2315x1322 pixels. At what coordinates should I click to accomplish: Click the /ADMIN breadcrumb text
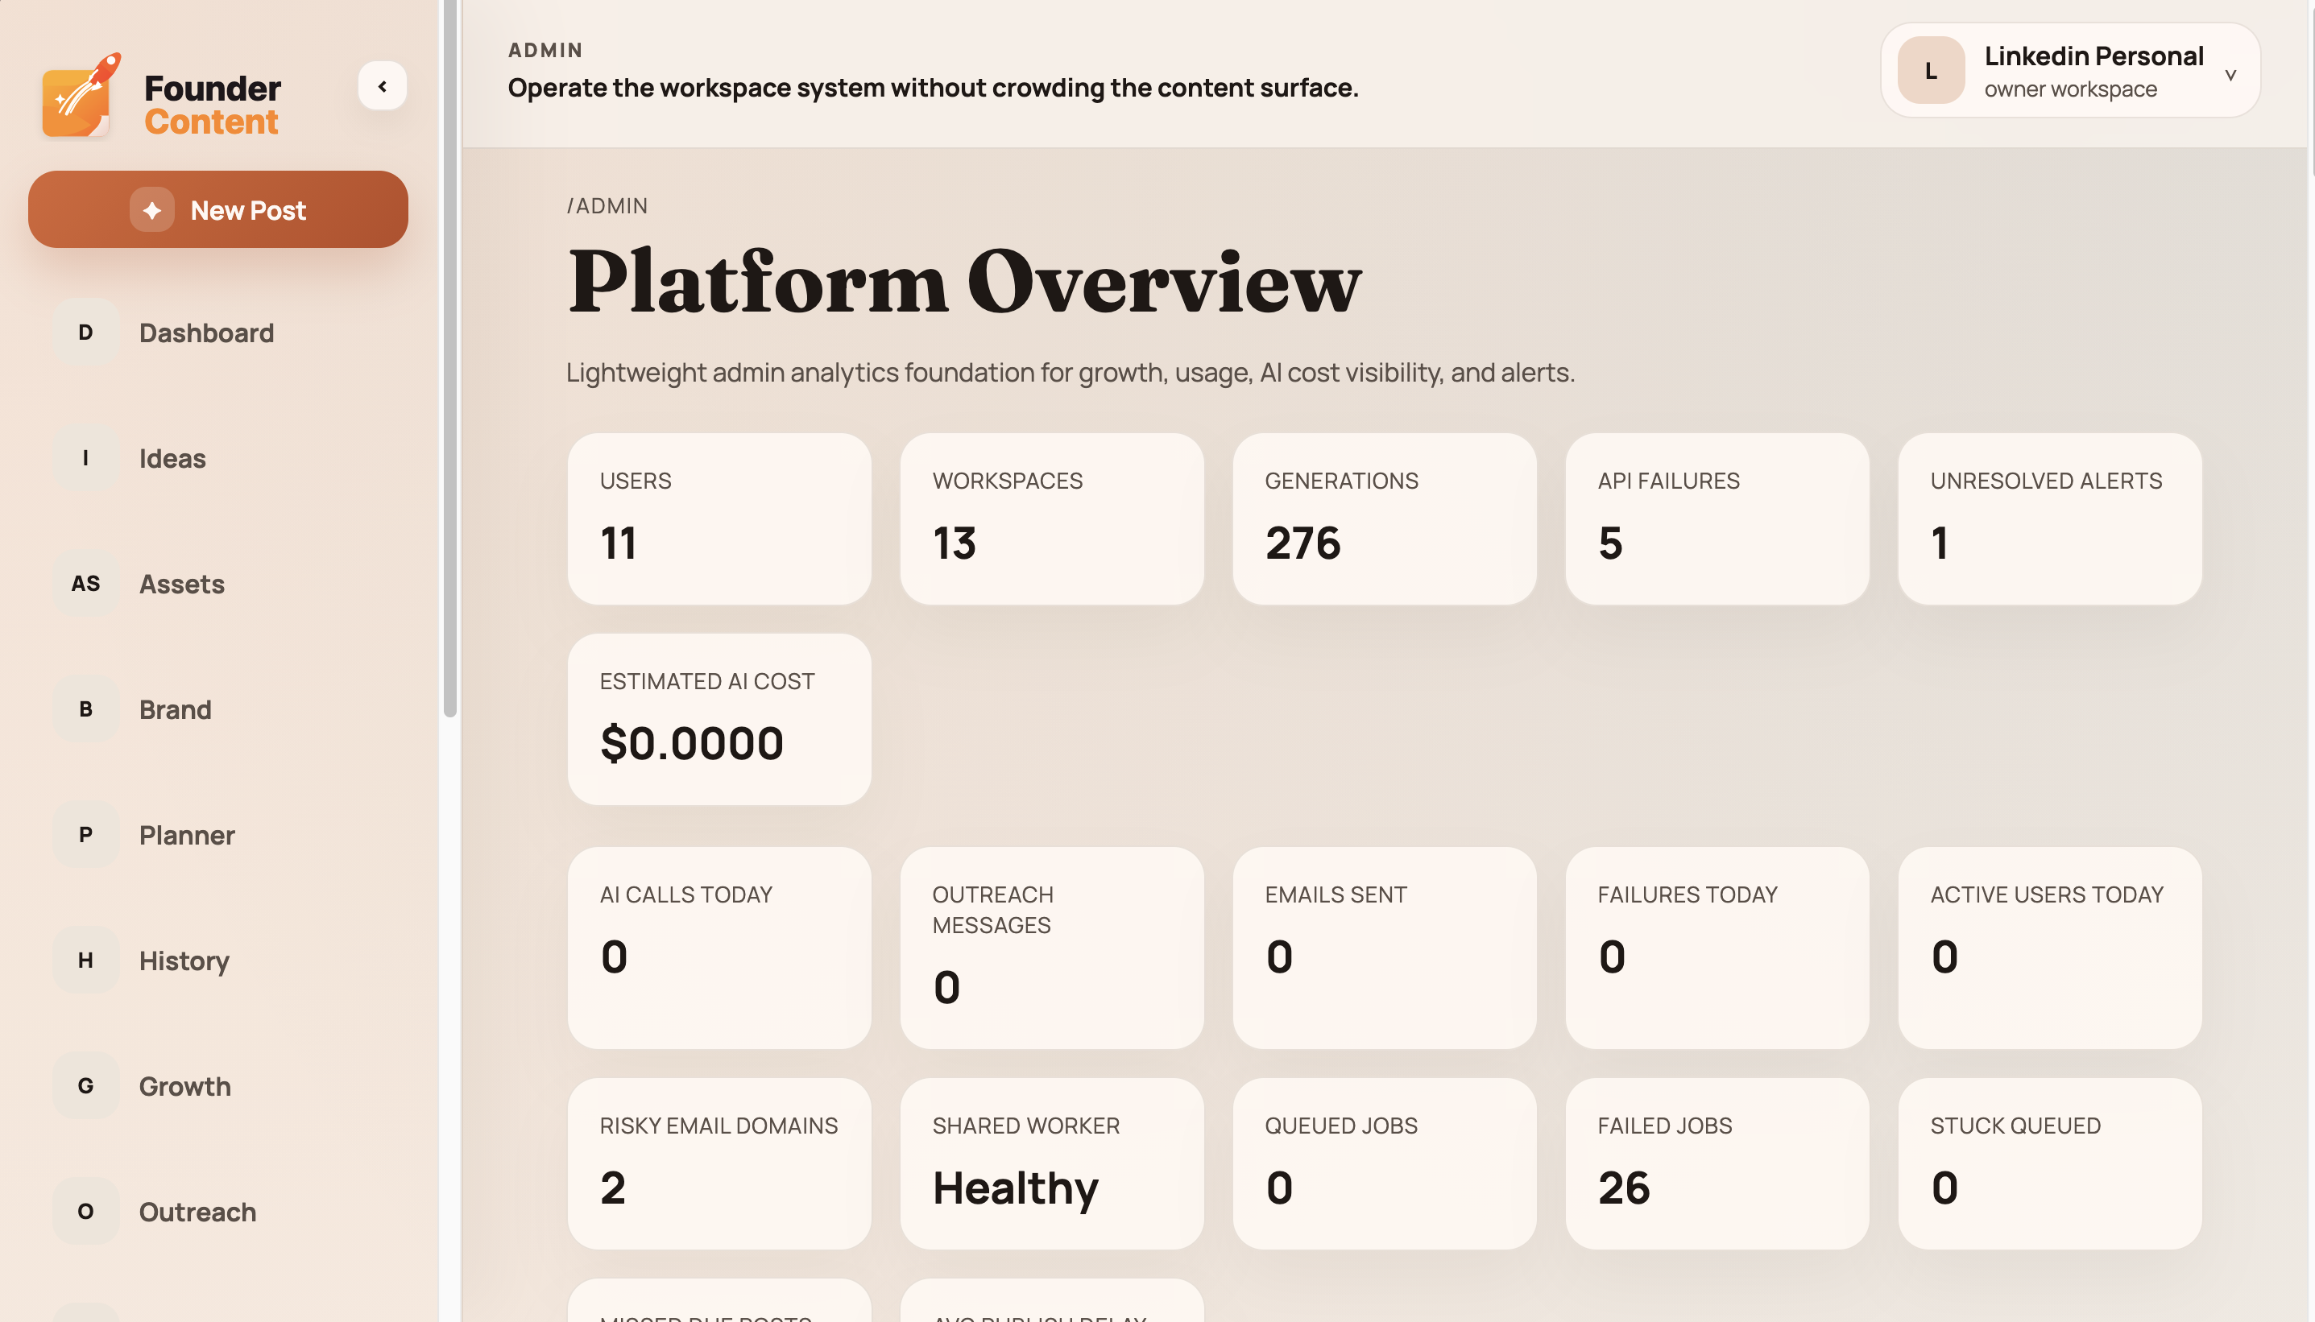pos(607,206)
